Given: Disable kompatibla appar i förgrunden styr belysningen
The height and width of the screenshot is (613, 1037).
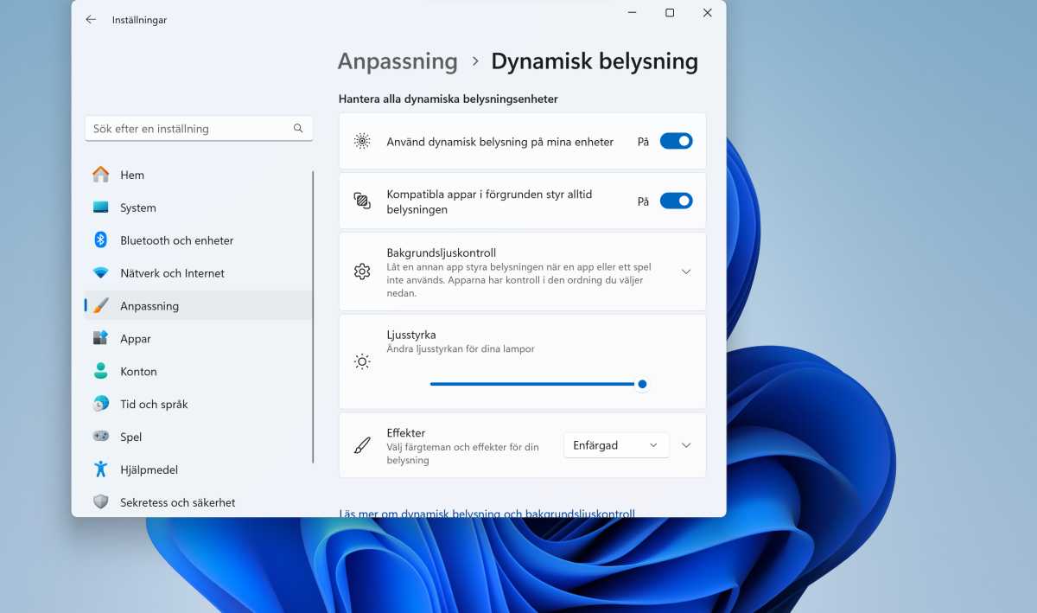Looking at the screenshot, I should (677, 200).
